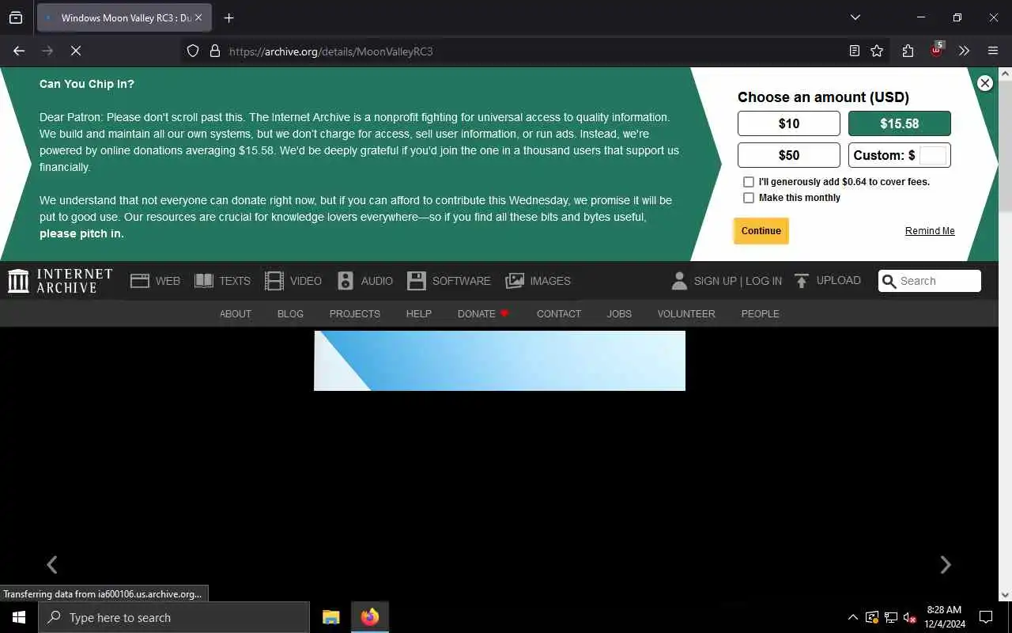Open the notification center icon
This screenshot has height=633, width=1012.
pyautogui.click(x=986, y=617)
